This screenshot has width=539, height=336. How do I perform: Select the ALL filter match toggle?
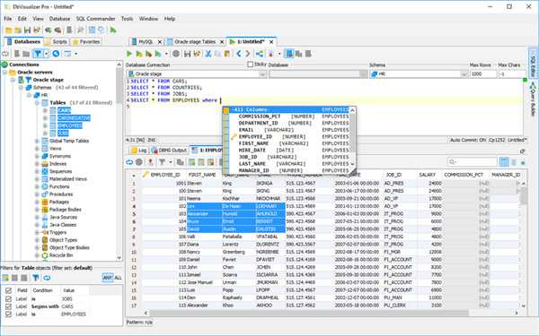118,278
